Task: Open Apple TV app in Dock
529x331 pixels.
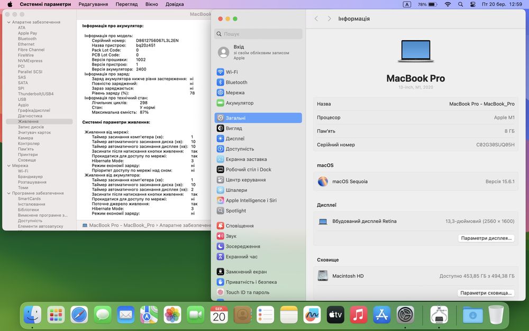Action: (335, 315)
